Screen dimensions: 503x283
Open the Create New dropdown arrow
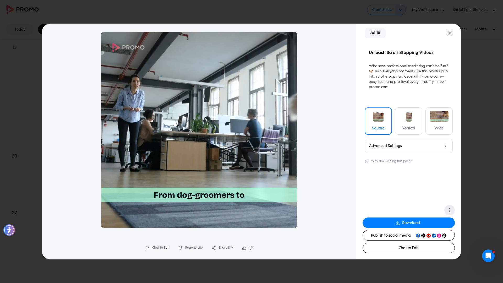click(x=400, y=10)
